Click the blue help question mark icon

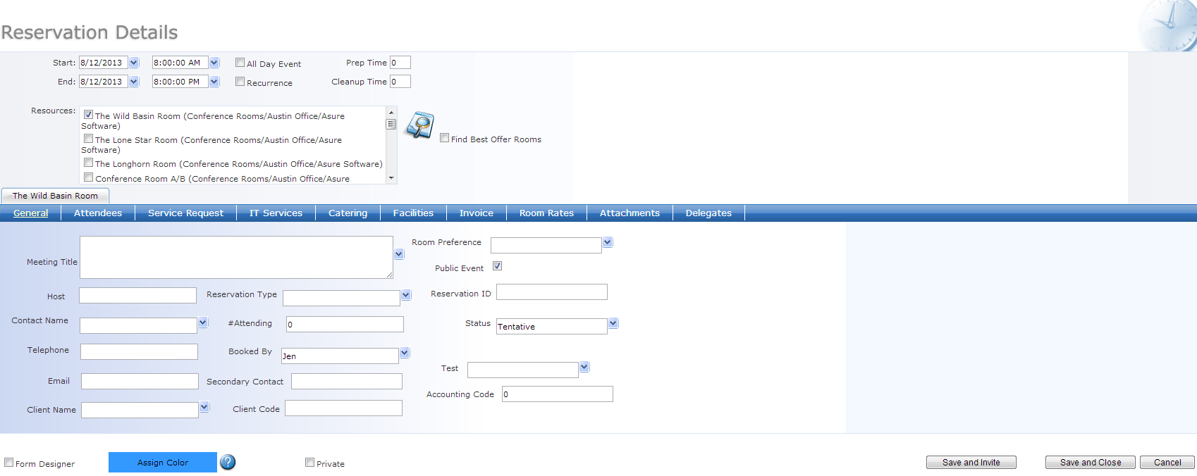pos(228,462)
